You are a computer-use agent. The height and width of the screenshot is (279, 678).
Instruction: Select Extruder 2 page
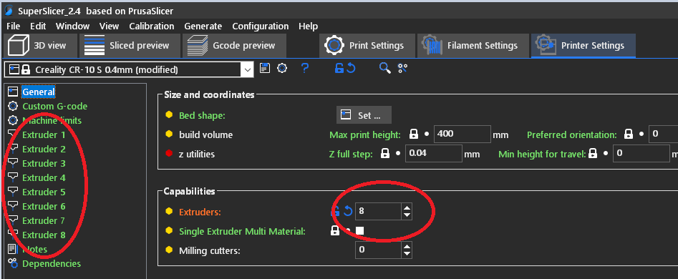(x=44, y=149)
